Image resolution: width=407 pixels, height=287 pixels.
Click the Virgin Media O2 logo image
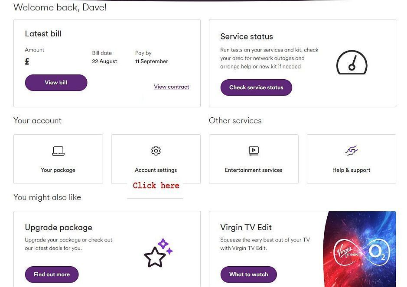click(360, 249)
